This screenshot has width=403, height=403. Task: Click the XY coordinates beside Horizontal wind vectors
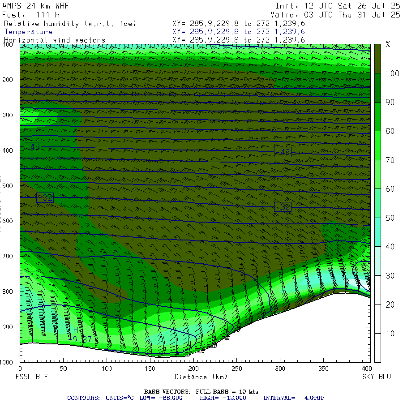239,40
